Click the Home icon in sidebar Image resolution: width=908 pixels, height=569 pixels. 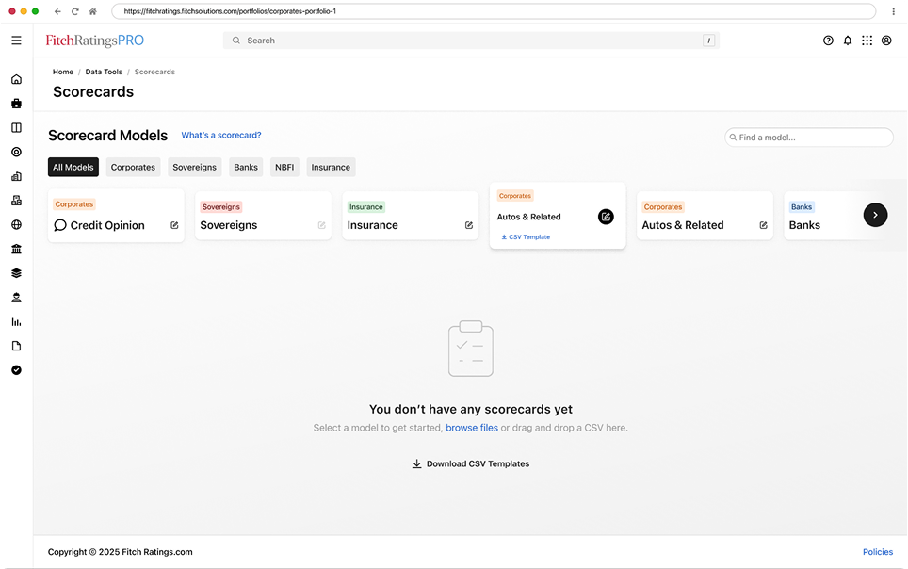(16, 79)
